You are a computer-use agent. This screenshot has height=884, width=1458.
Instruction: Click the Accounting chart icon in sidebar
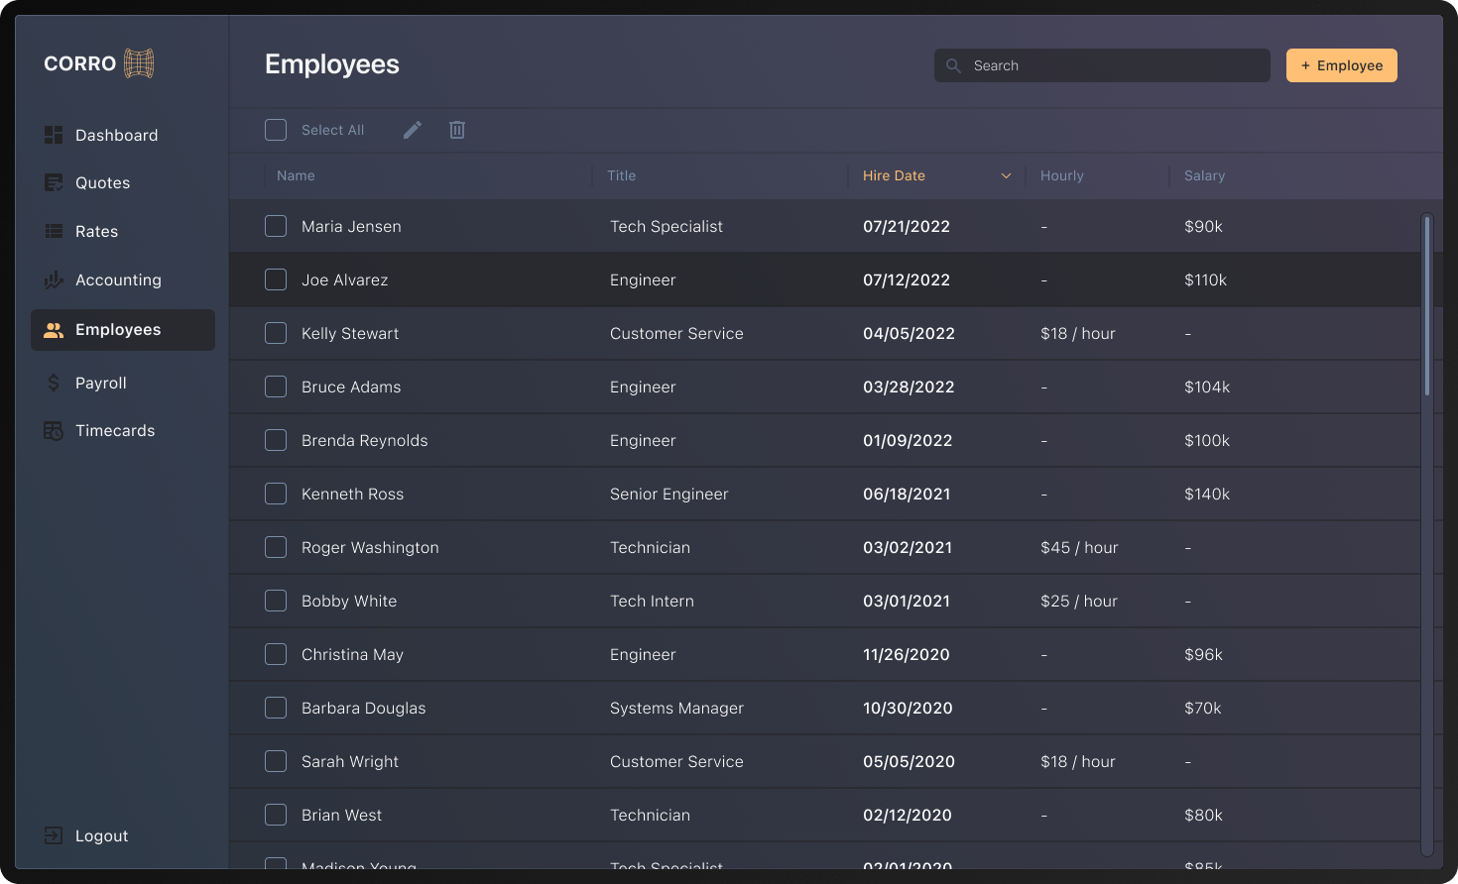click(x=54, y=280)
